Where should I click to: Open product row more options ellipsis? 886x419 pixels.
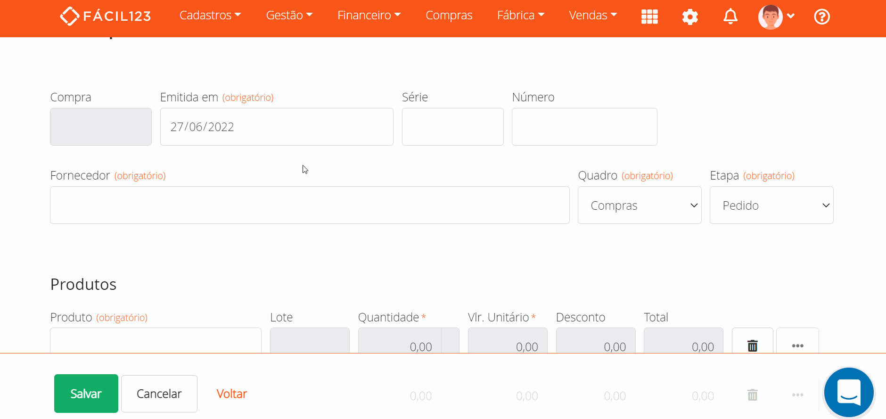797,345
